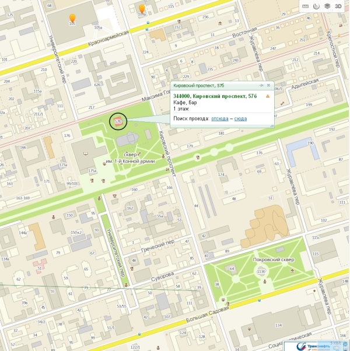Click the Адыгейская street label
The width and height of the screenshot is (350, 351).
tap(305, 84)
